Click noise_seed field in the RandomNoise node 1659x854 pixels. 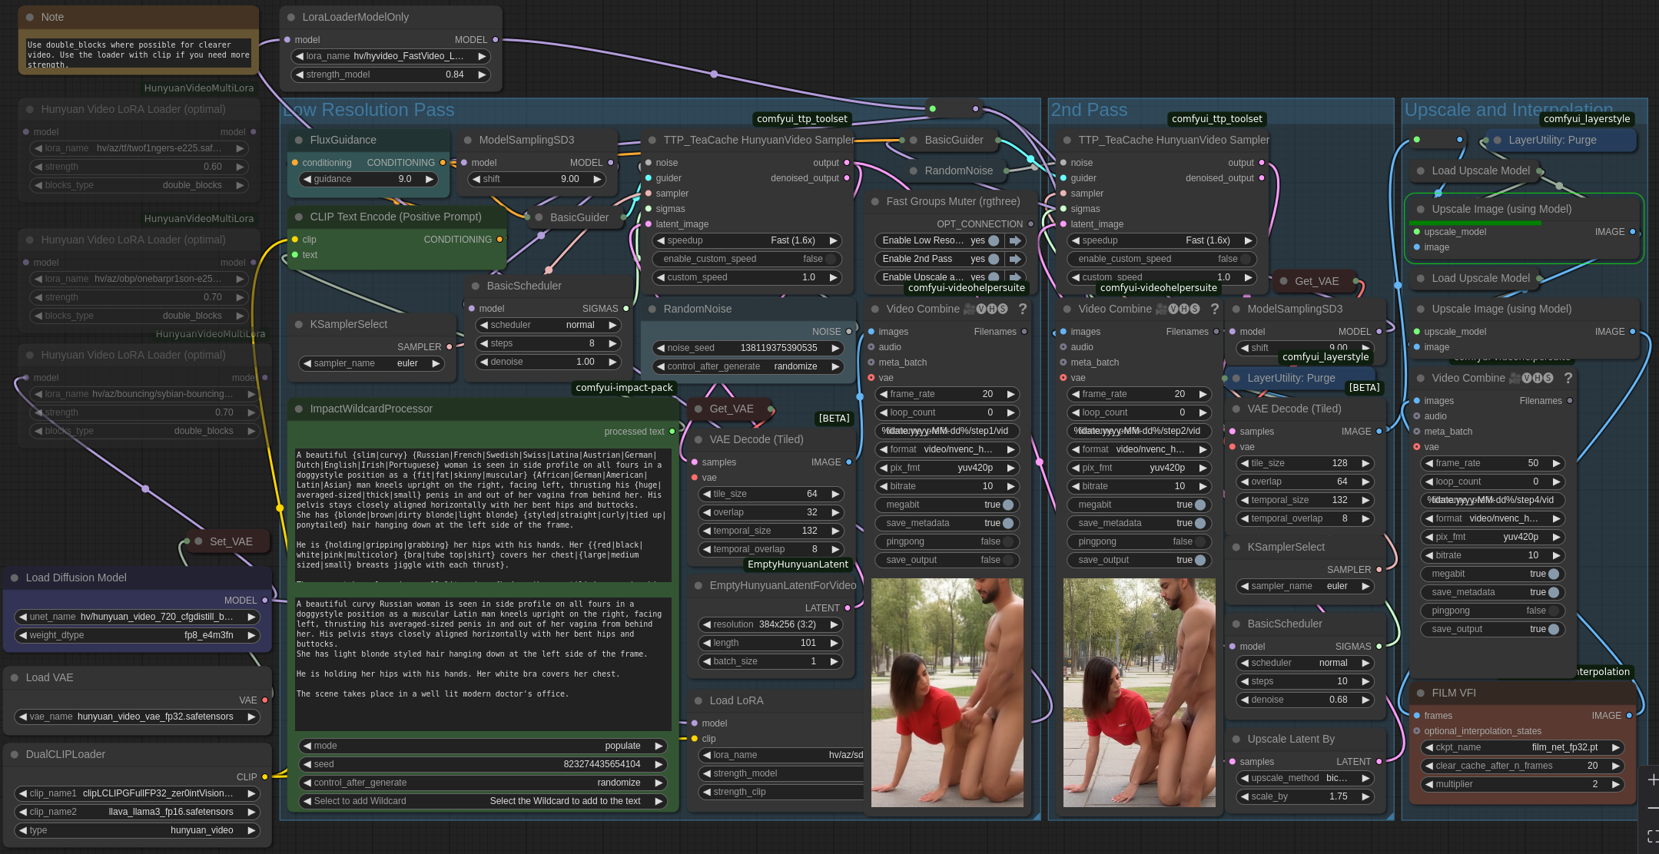coord(747,348)
